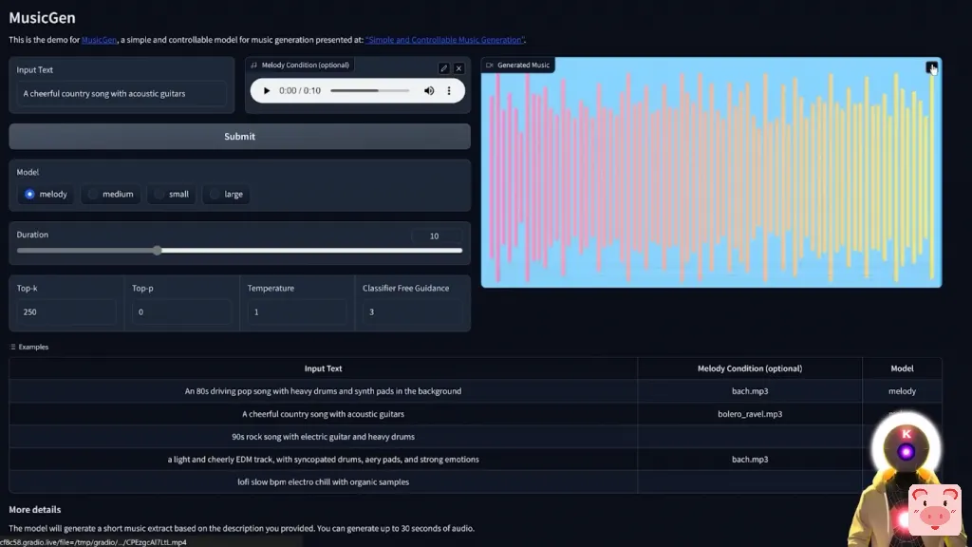Click the Input Text field

coord(121,94)
